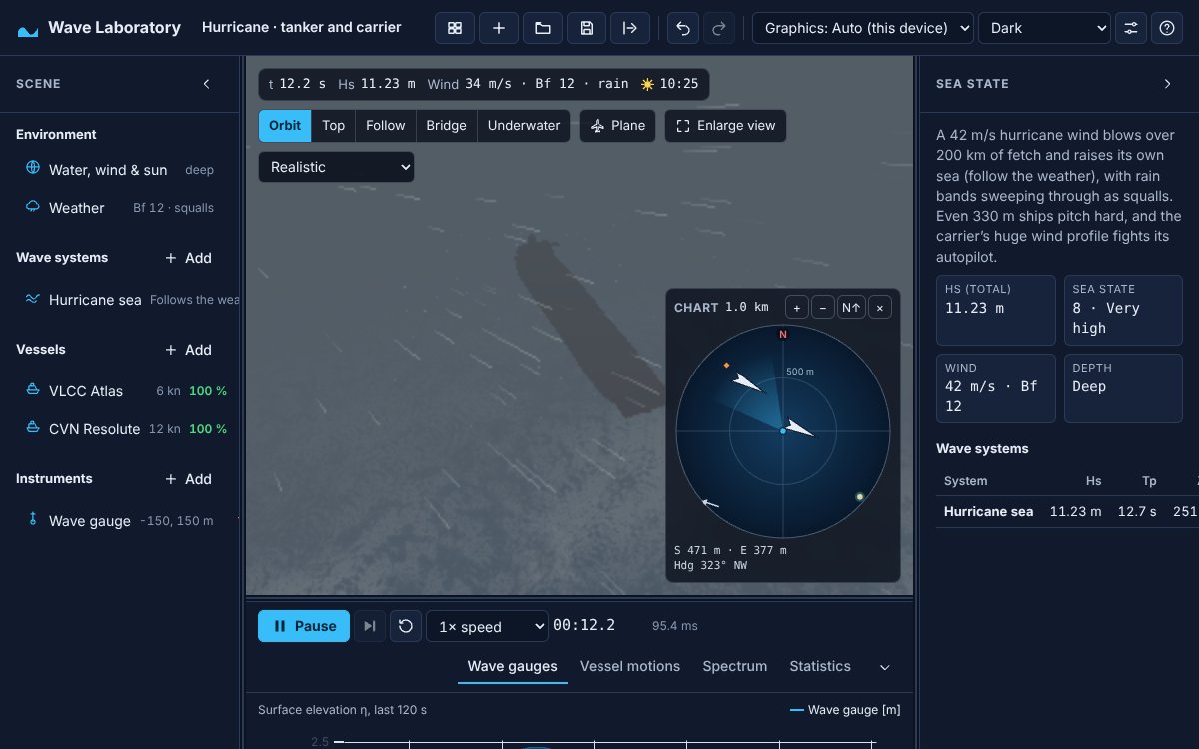Viewport: 1199px width, 749px height.
Task: Open the scenario gallery grid icon
Action: pyautogui.click(x=455, y=28)
